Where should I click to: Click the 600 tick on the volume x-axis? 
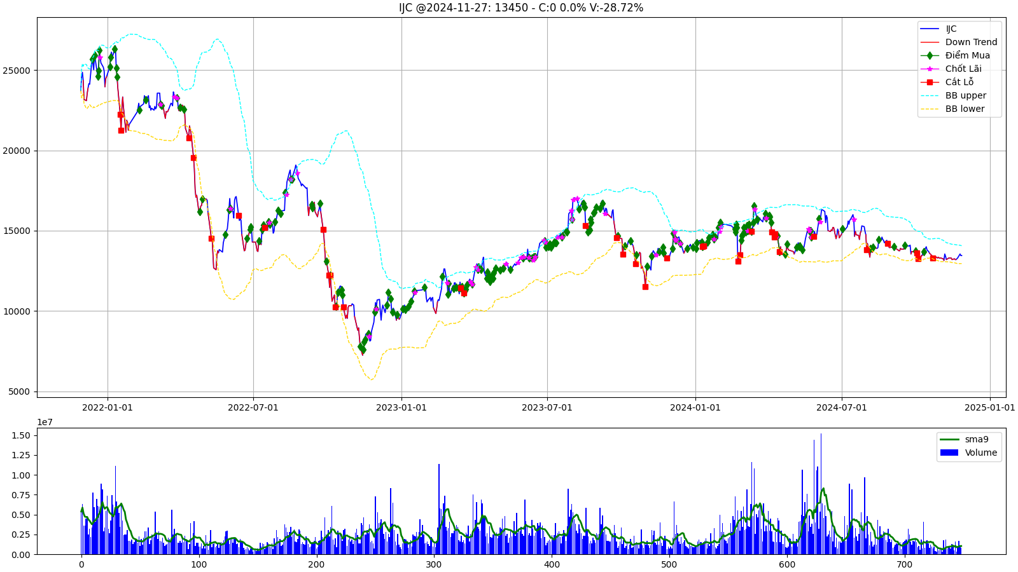(787, 564)
